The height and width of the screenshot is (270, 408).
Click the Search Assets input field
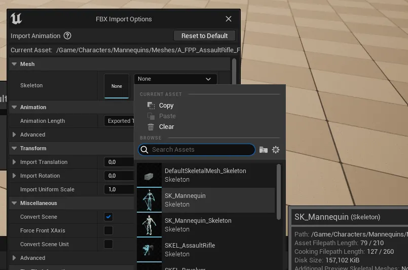click(200, 150)
